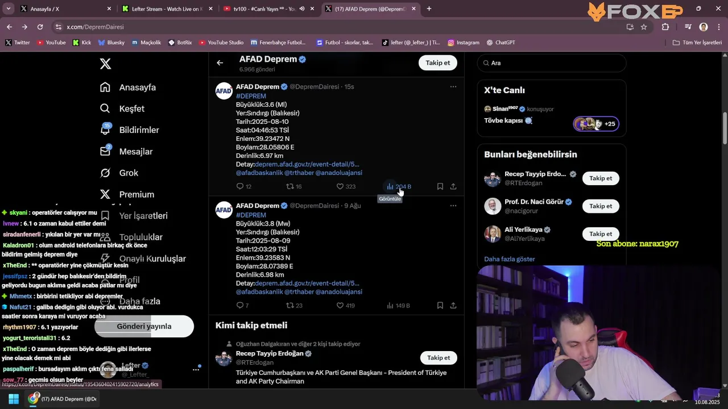Click Chrome AFAD Deprem taskbar item
Viewport: 728px width, 409px height.
click(63, 399)
